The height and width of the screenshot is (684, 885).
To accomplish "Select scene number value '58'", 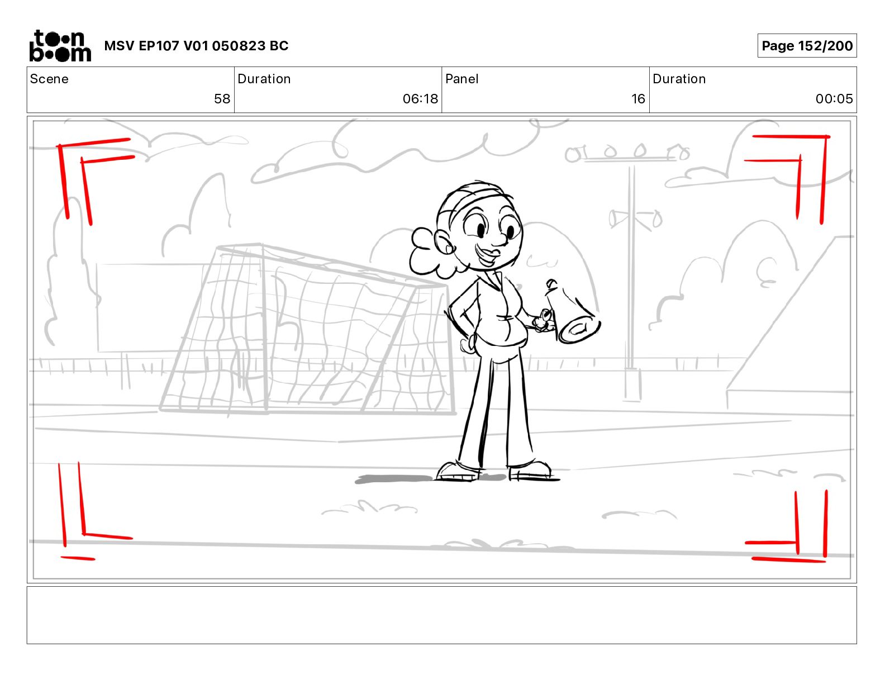I will coord(222,99).
